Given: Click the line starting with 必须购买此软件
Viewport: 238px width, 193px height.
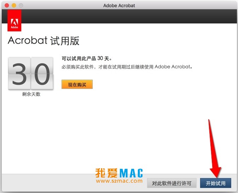Looking at the screenshot, I should coord(127,67).
